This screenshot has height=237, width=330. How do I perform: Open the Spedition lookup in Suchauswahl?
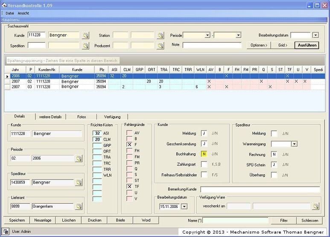pyautogui.click(x=85, y=45)
